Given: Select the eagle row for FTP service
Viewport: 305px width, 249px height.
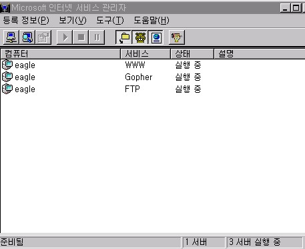Looking at the screenshot, I should [x=152, y=89].
